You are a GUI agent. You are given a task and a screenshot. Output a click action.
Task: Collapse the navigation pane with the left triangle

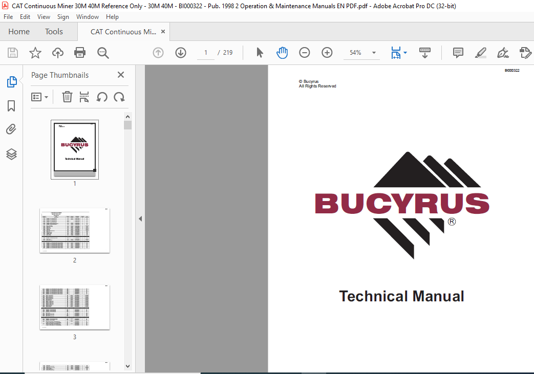(140, 219)
